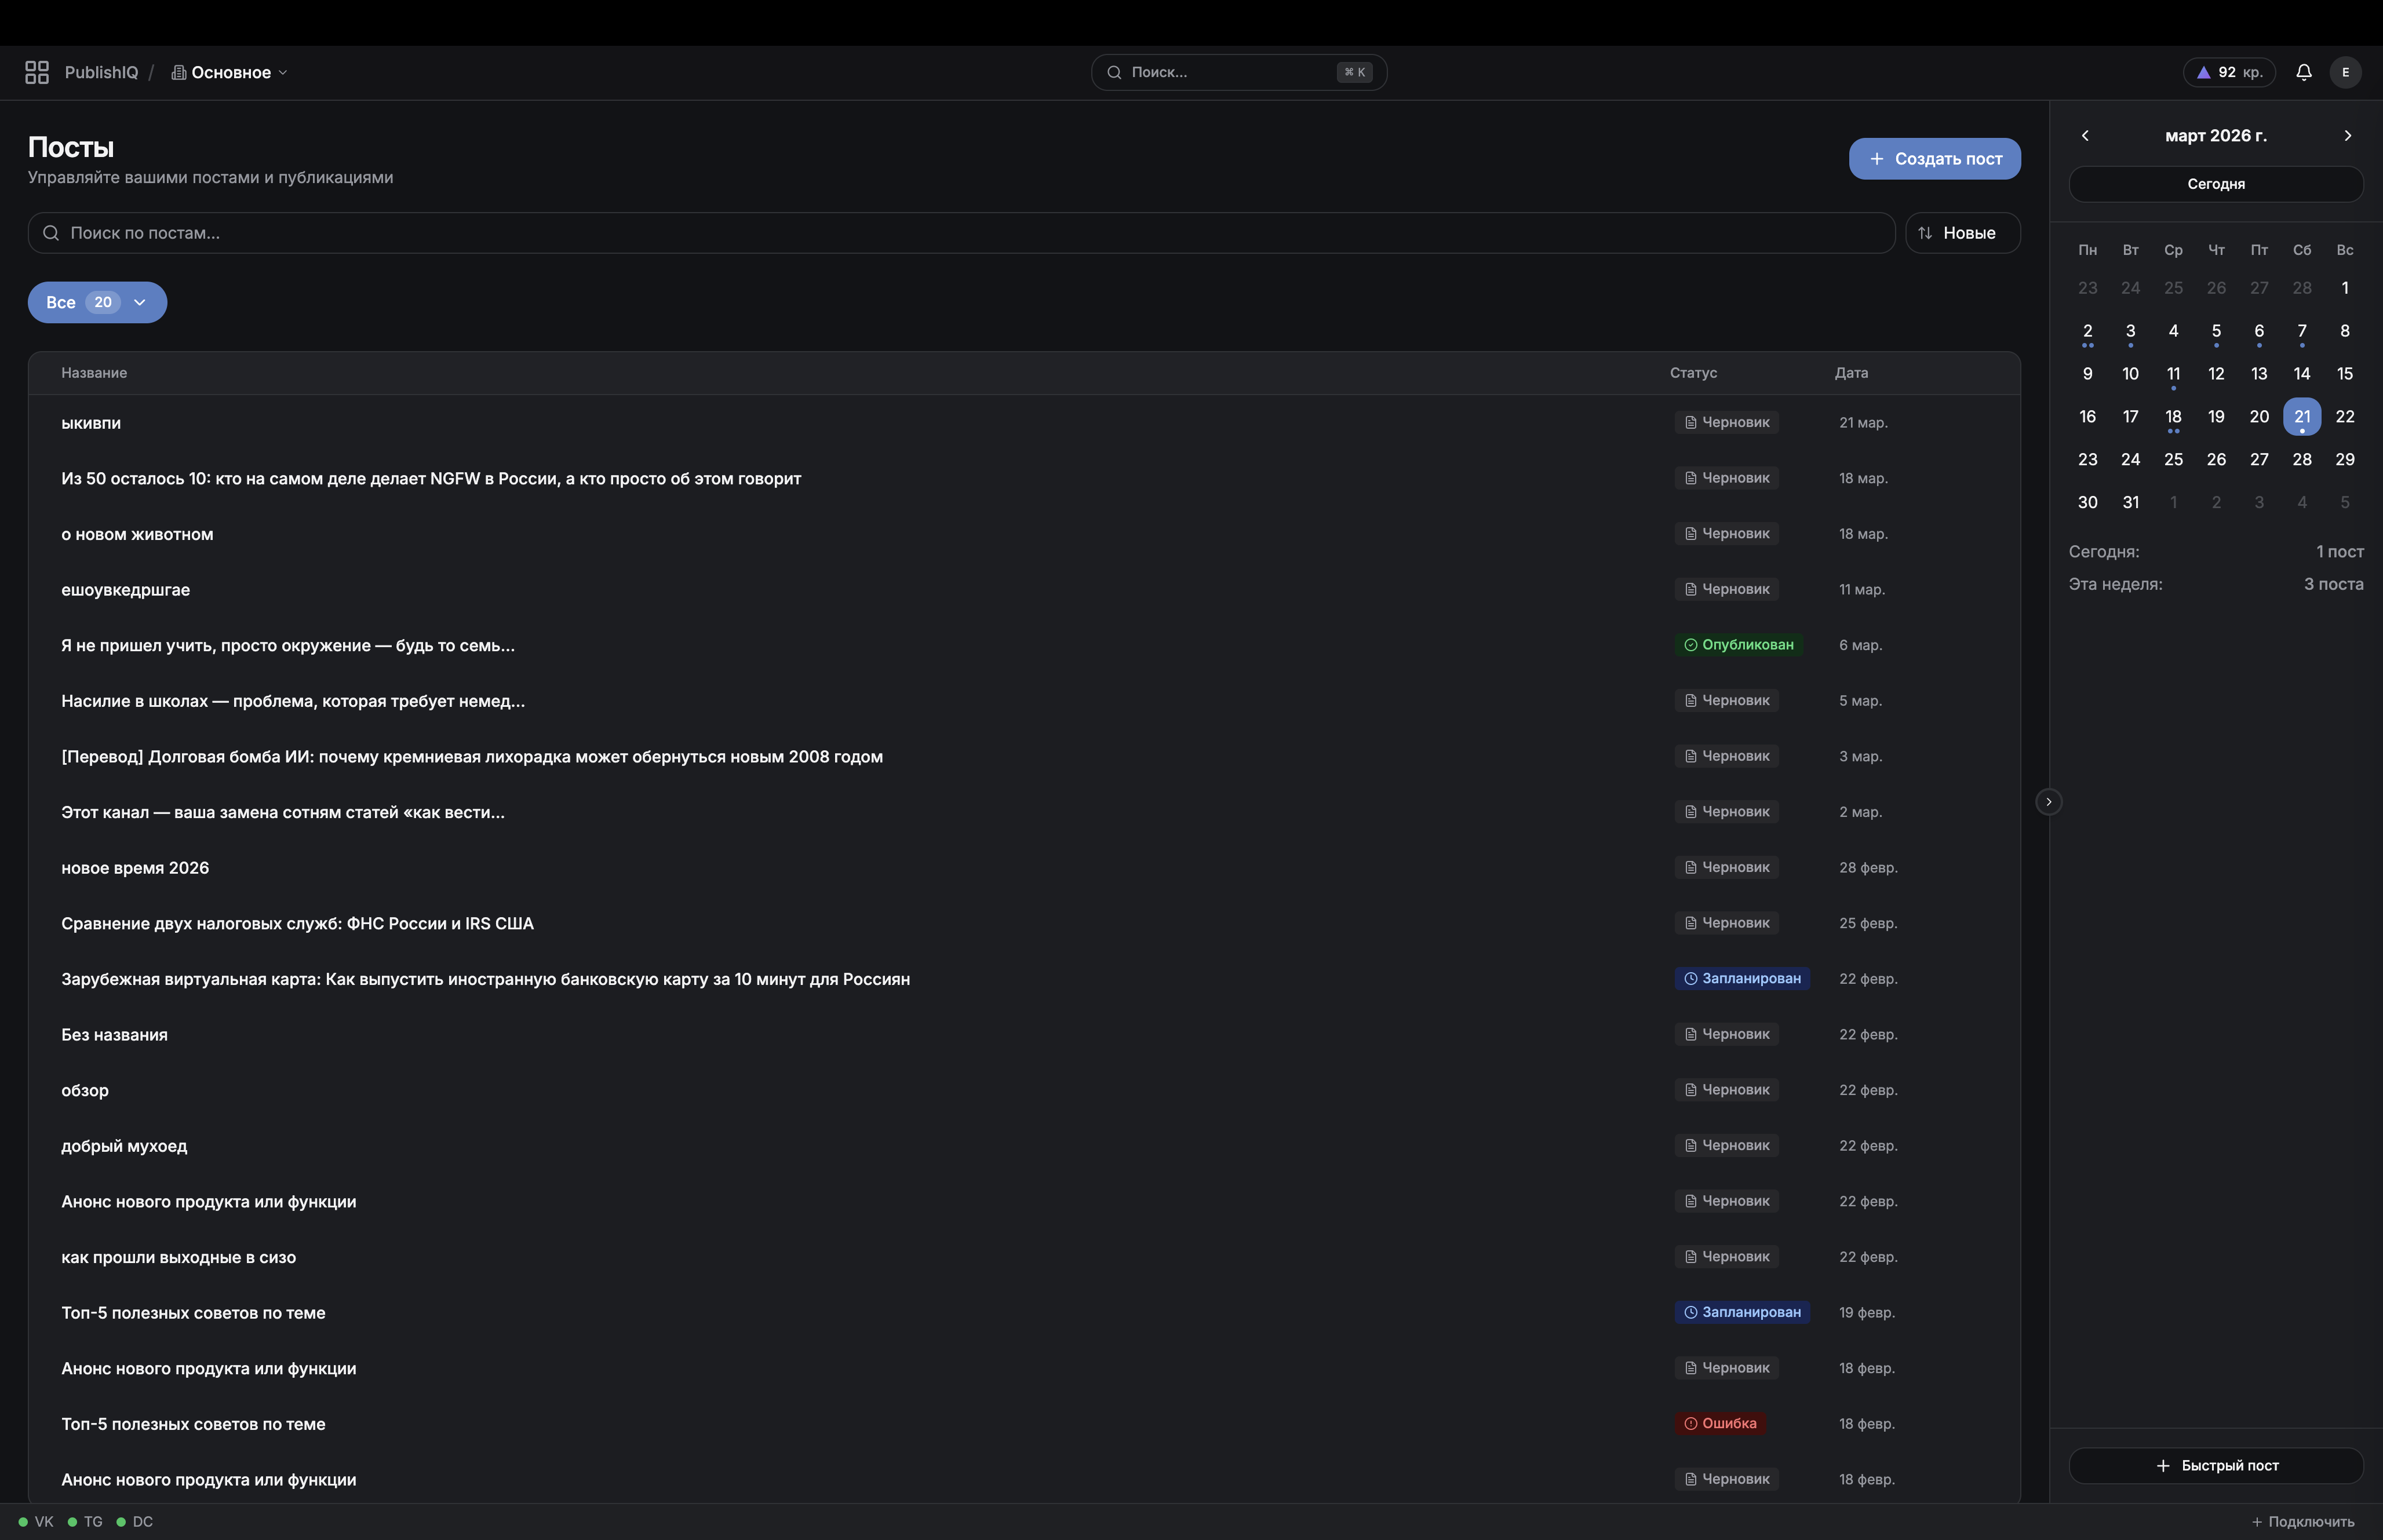2383x1540 pixels.
Task: Focus the Поиск по постам search field
Action: tap(960, 233)
